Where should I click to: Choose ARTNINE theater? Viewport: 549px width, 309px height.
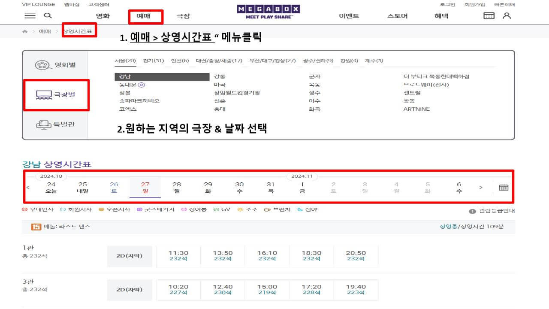pos(416,109)
